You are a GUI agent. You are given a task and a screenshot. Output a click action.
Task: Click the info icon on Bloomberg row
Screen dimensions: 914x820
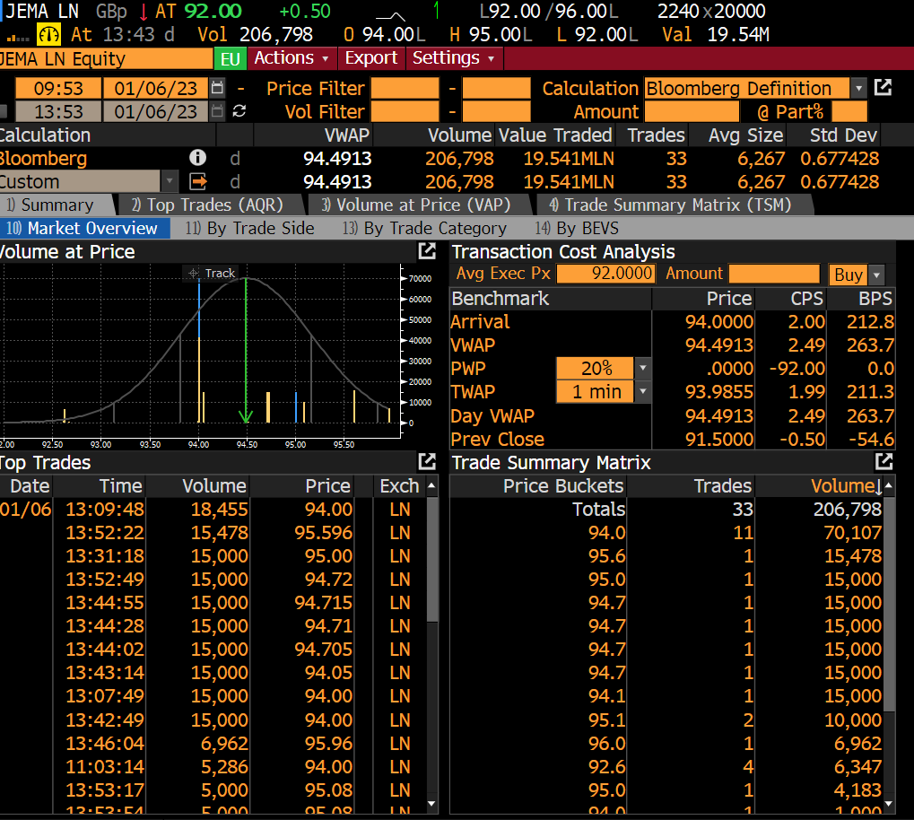click(197, 158)
